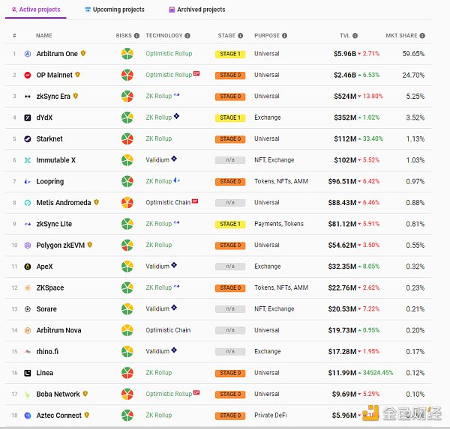Screen dimensions: 450x429
Task: Click the risk pie chart for Metis Andromeda
Action: [127, 203]
